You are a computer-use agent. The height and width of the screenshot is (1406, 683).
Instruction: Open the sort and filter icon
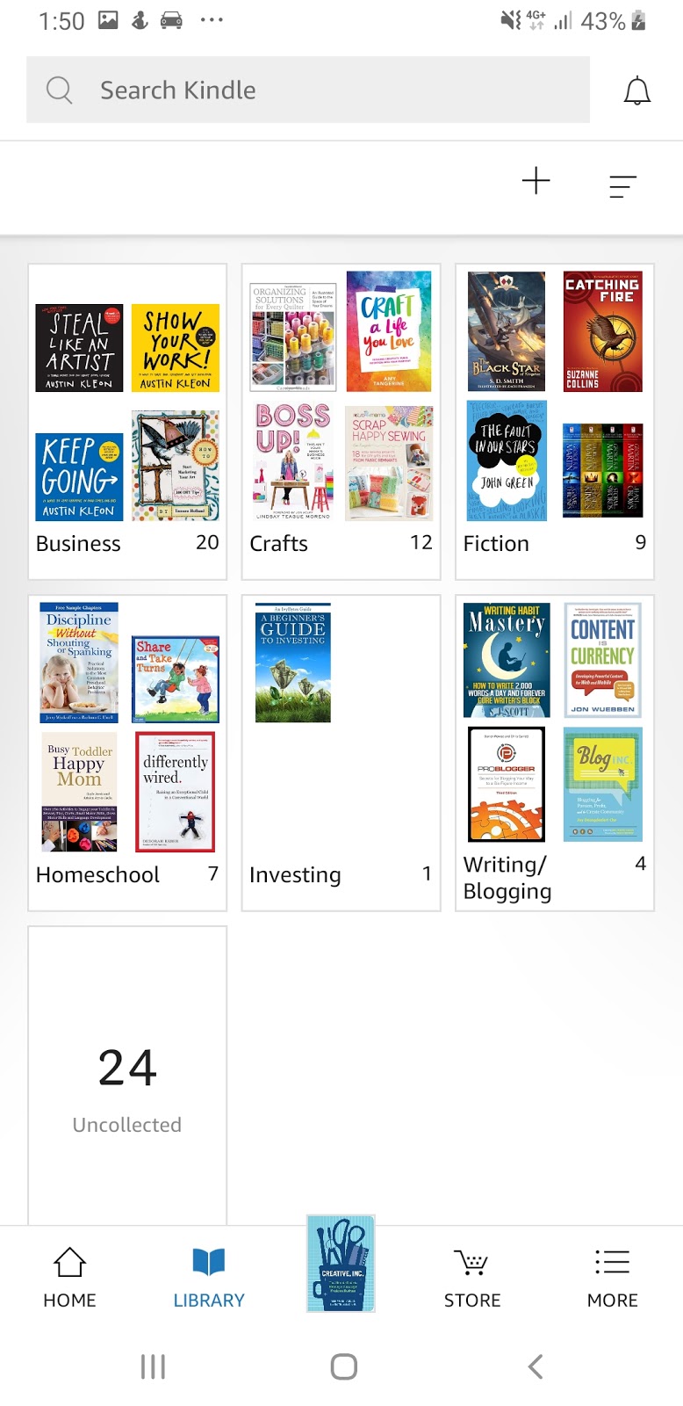click(622, 185)
